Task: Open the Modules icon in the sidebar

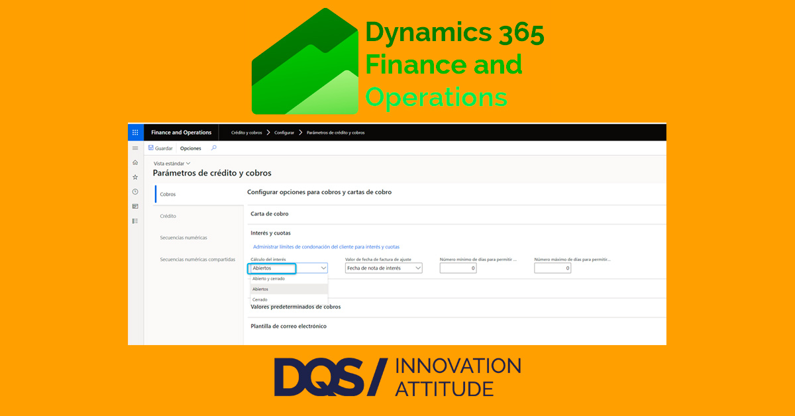Action: coord(134,221)
